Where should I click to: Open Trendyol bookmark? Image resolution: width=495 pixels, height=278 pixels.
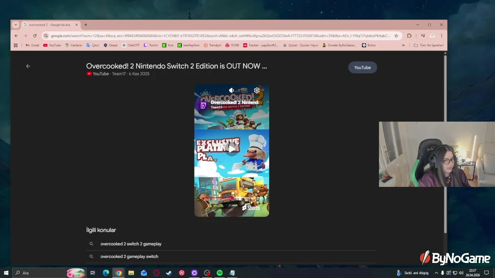(212, 45)
